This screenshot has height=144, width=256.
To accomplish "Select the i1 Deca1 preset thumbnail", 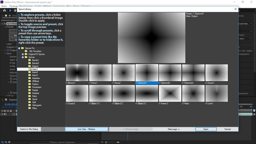I will [x=100, y=73].
